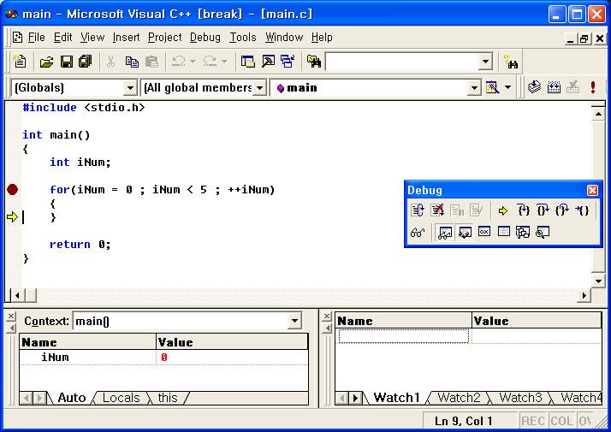Open the Window List icon
The height and width of the screenshot is (432, 611).
pos(288,62)
